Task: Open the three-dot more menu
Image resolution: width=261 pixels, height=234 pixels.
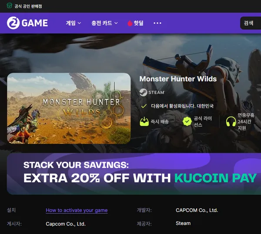Action: click(x=157, y=23)
